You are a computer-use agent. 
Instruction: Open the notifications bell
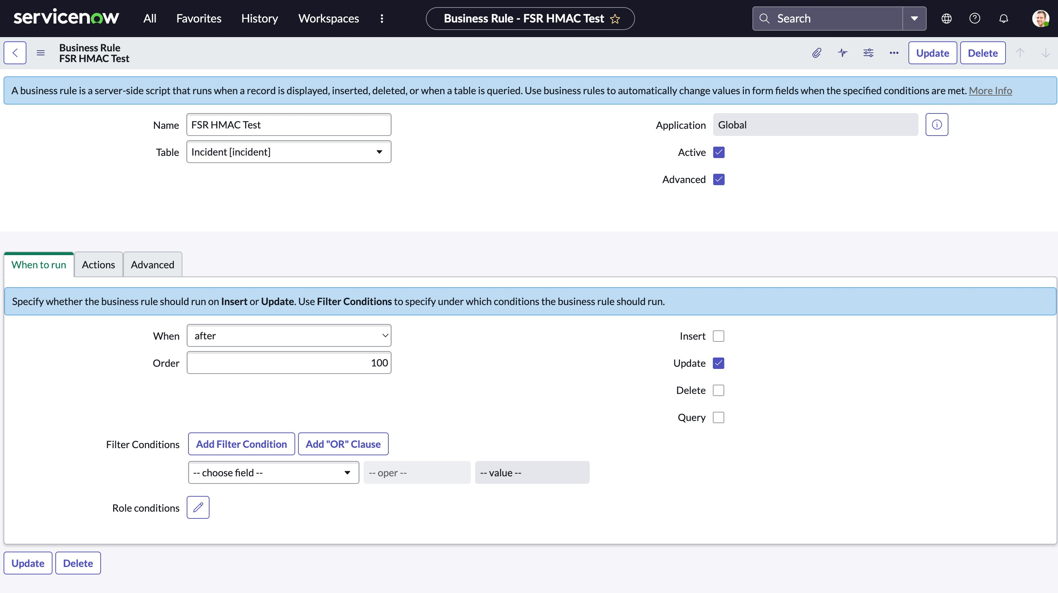pos(1003,19)
